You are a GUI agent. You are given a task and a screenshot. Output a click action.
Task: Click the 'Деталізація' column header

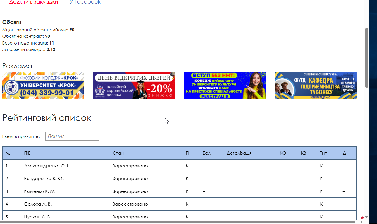239,153
